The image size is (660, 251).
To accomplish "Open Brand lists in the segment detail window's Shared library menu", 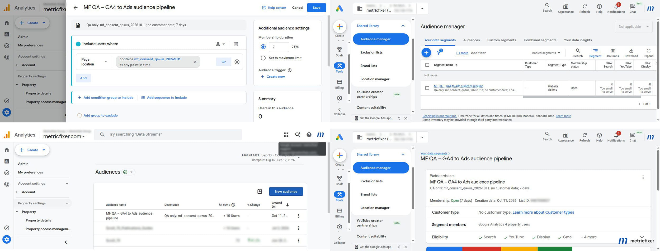I will click(369, 194).
